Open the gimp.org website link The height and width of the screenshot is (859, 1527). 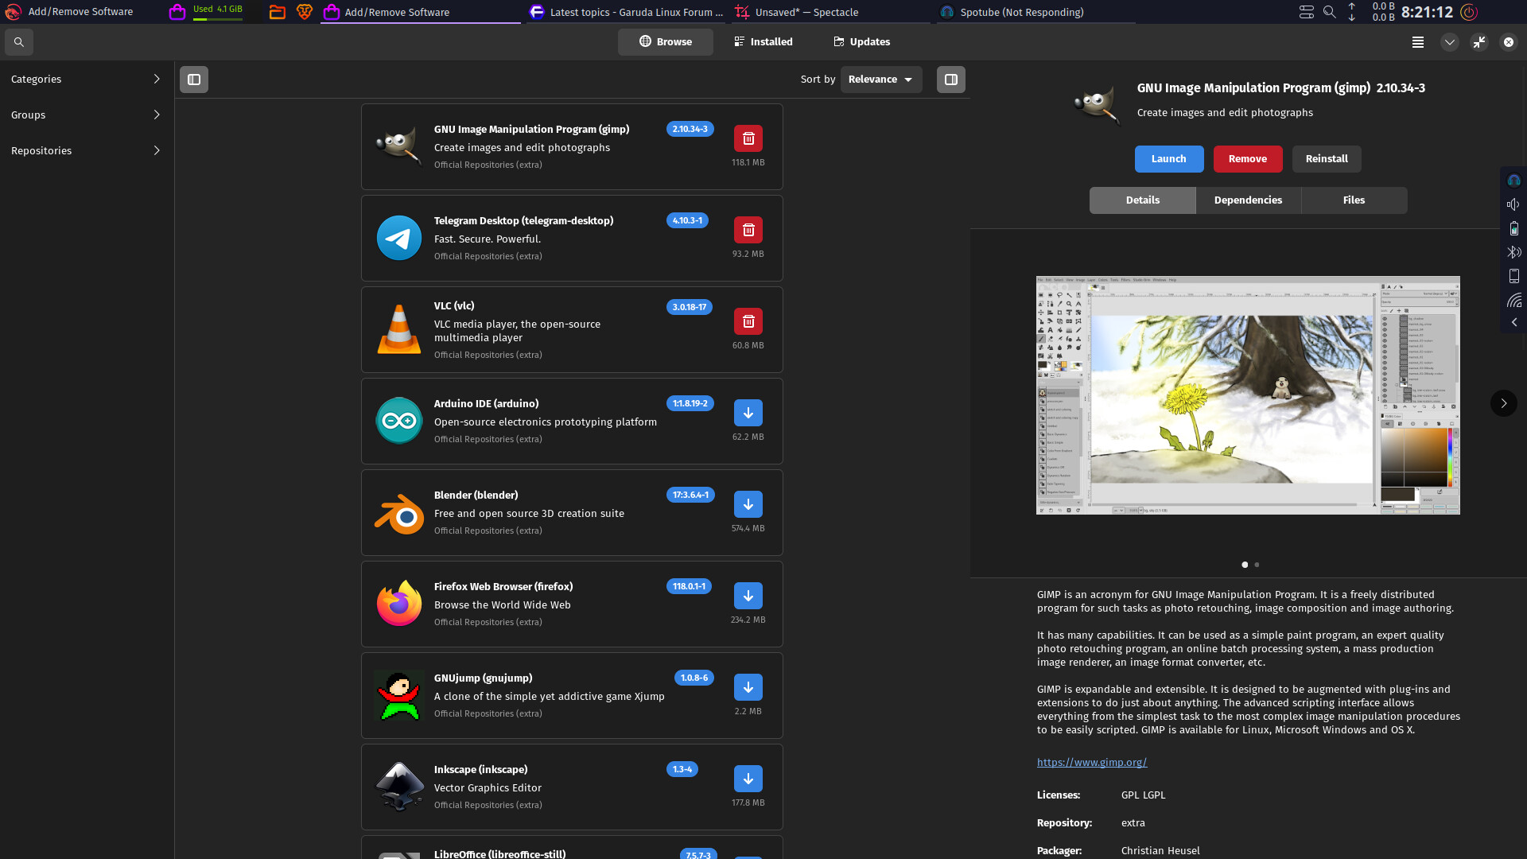(x=1091, y=762)
